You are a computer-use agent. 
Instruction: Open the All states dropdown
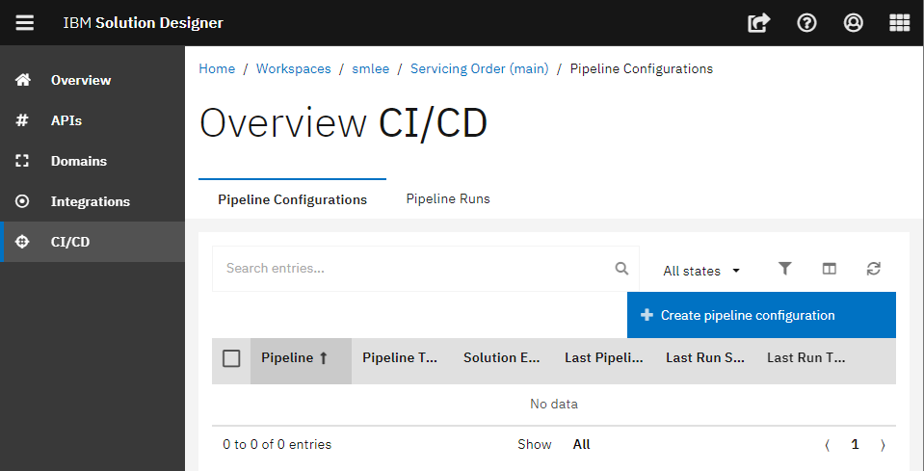[x=701, y=271]
